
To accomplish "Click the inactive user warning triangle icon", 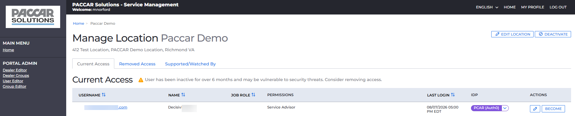I will coord(141,80).
